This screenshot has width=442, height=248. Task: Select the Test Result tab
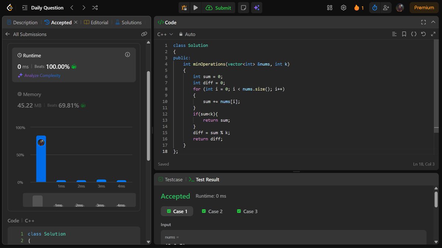[x=204, y=180]
